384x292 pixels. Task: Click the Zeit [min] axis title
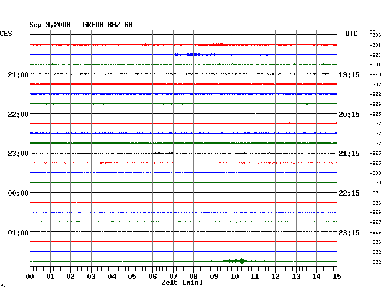tap(182, 283)
